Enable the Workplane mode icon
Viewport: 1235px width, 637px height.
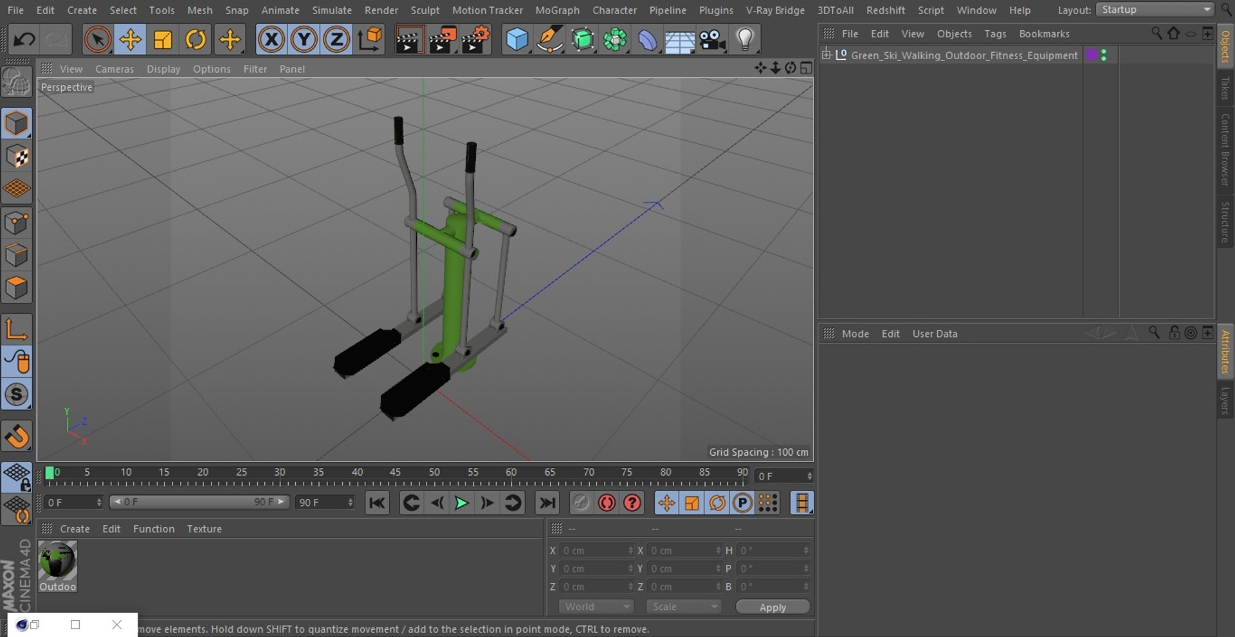click(17, 189)
